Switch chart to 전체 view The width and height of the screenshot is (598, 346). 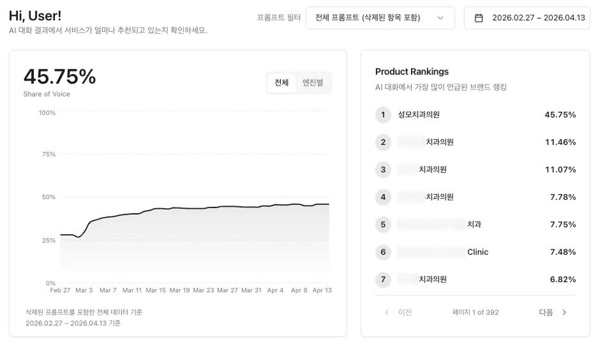point(281,83)
